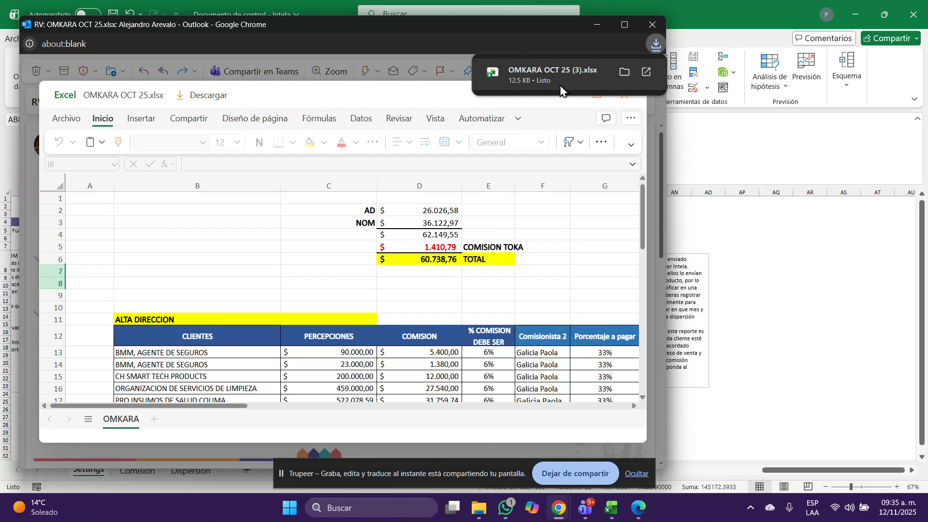The image size is (928, 522).
Task: Open the font color icon
Action: click(342, 142)
